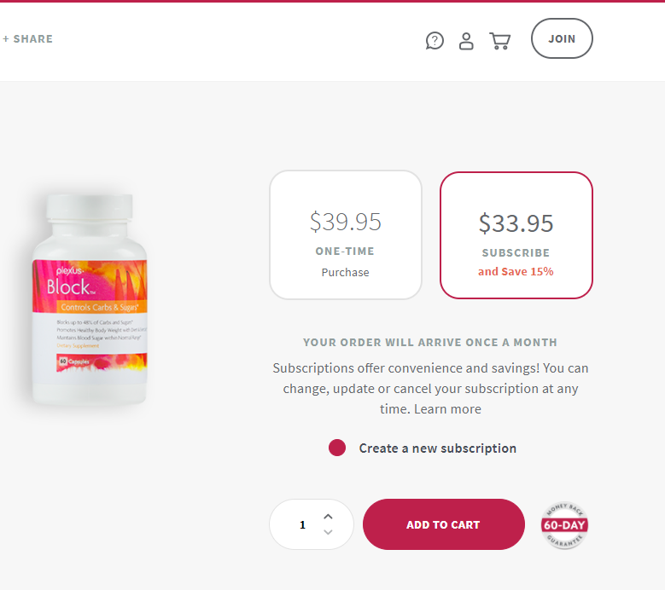Decrease quantity with the down arrow
Screen dimensions: 665x590
pos(328,532)
